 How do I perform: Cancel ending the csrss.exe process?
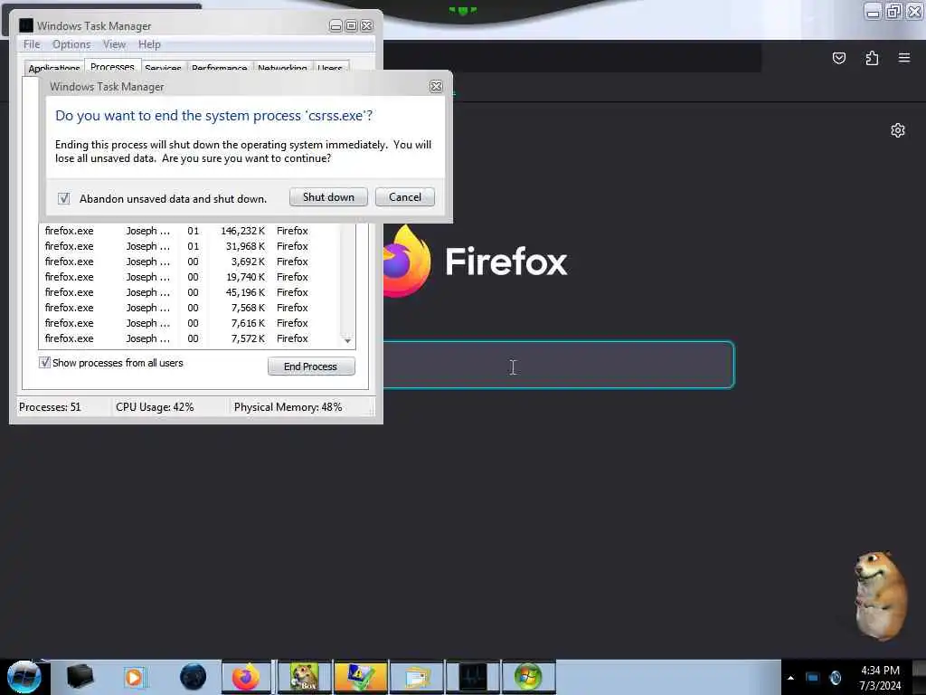404,197
